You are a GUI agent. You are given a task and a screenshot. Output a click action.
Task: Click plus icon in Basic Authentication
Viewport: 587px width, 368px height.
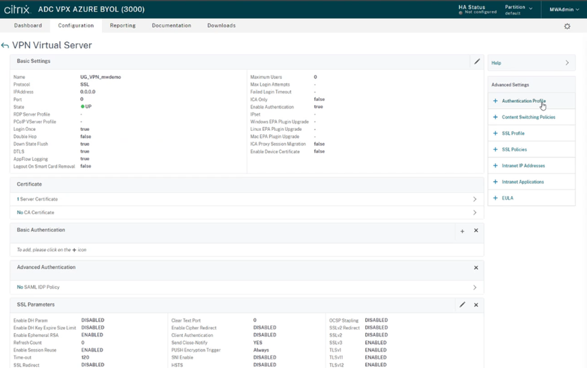pos(462,231)
